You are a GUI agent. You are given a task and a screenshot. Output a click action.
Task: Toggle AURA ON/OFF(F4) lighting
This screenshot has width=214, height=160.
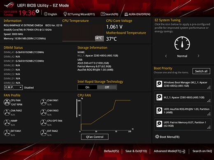137,14
